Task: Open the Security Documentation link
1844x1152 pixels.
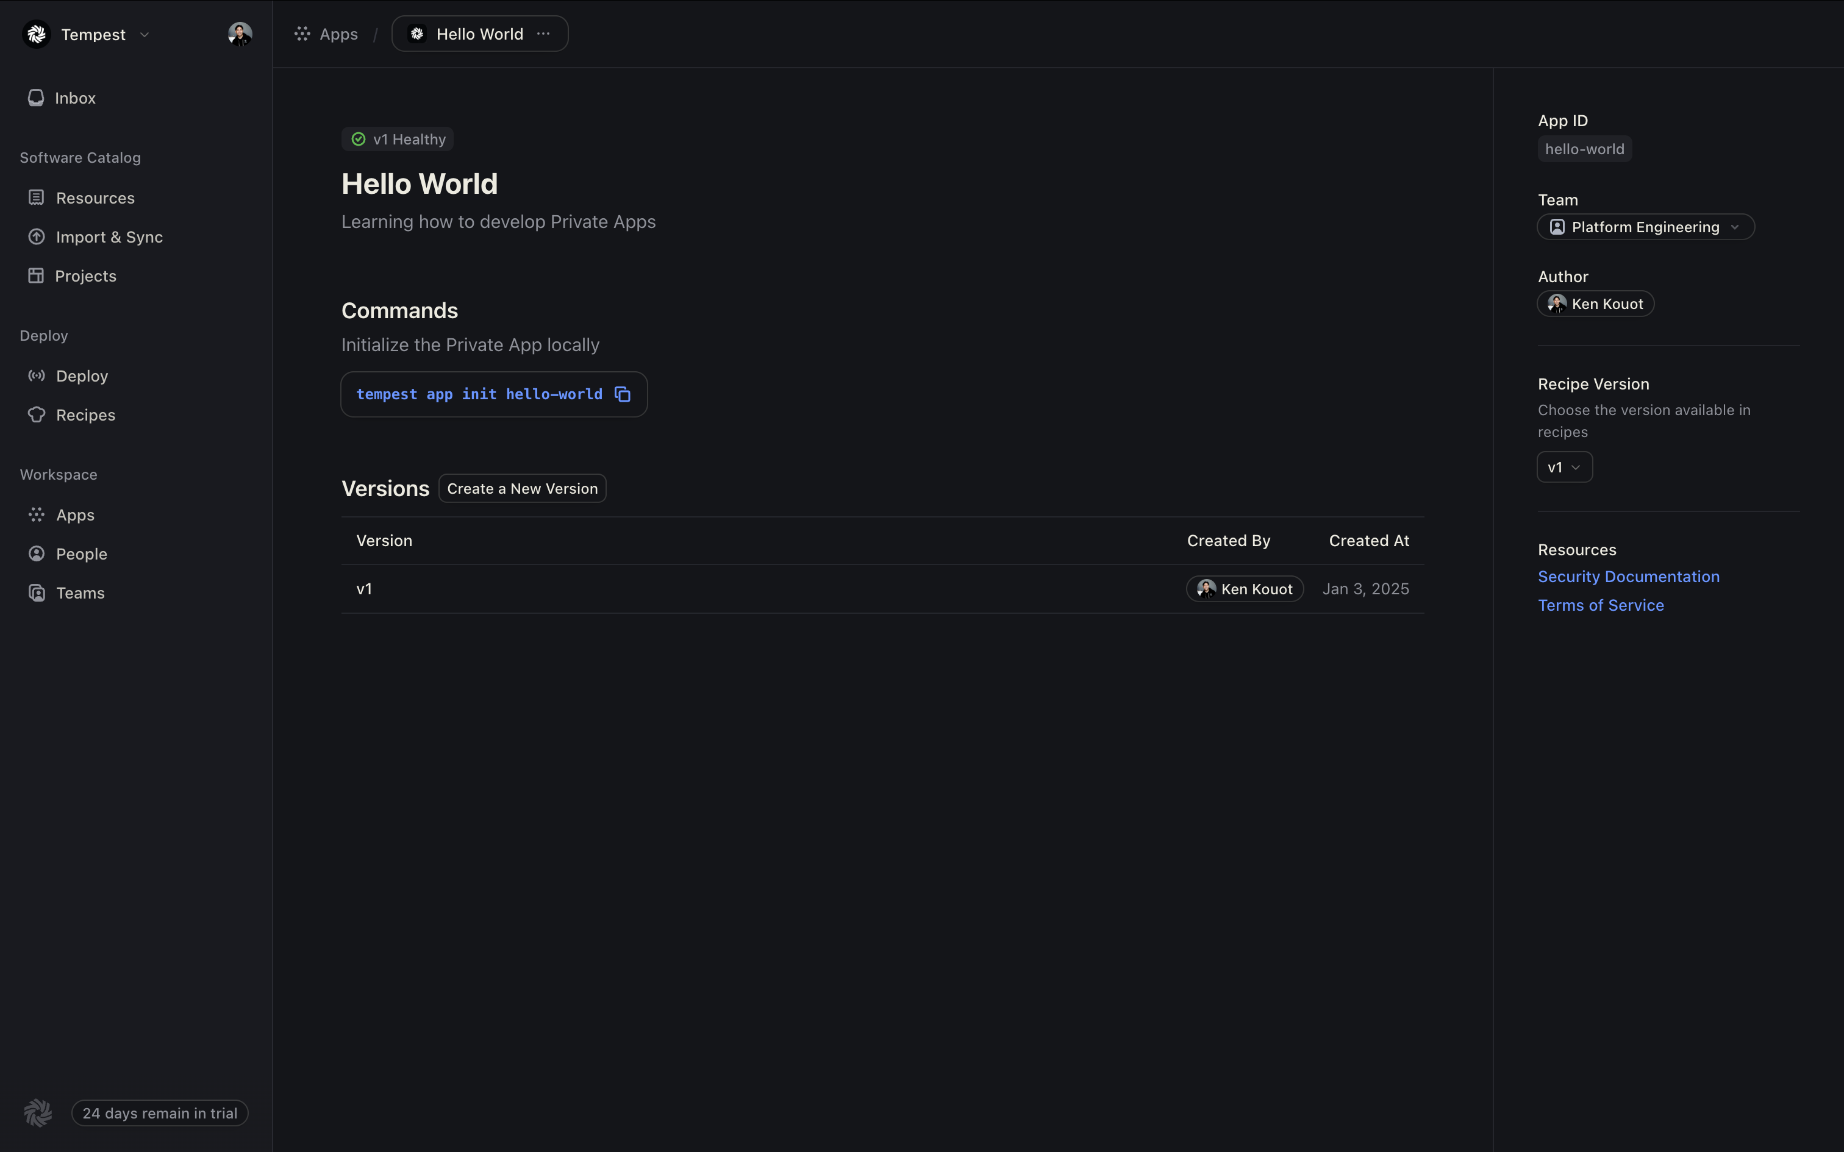Action: [1628, 577]
